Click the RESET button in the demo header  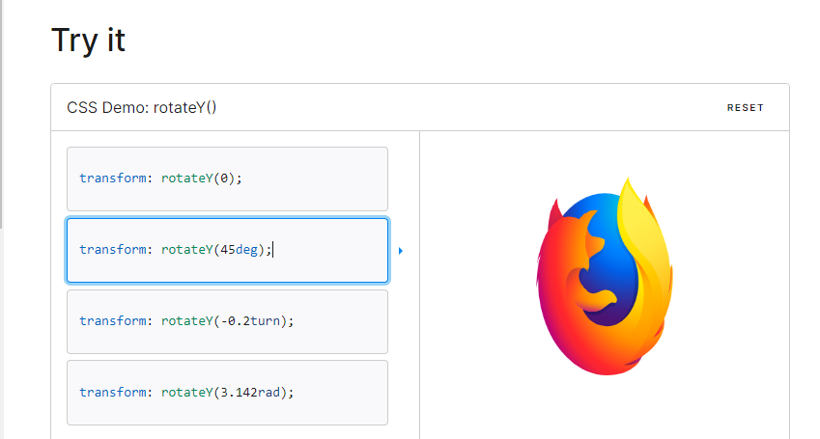745,108
